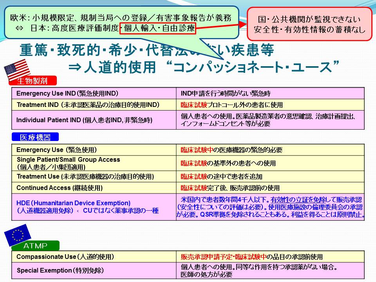Screen dimensions: 376x282
Task: Click the Treatment IND table cell
Action: [x=94, y=105]
